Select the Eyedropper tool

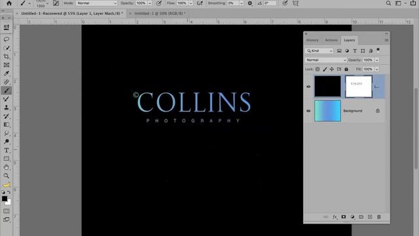tap(7, 73)
